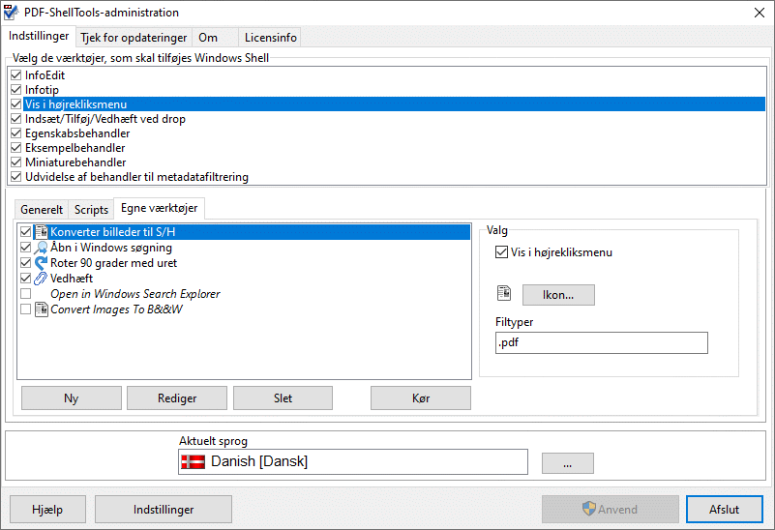Image resolution: width=775 pixels, height=530 pixels.
Task: Click the Ikon... button
Action: [558, 295]
